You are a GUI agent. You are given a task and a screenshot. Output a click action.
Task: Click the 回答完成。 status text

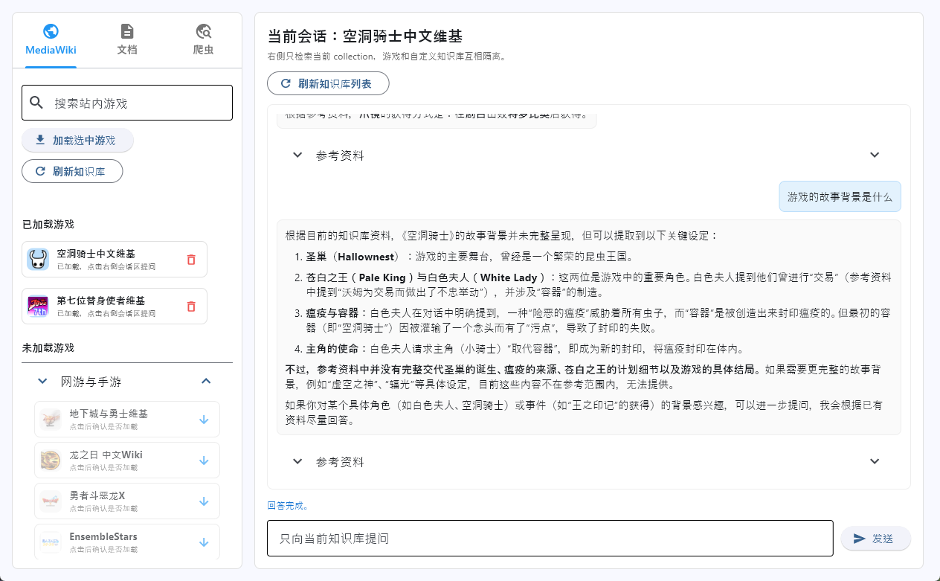coord(288,506)
